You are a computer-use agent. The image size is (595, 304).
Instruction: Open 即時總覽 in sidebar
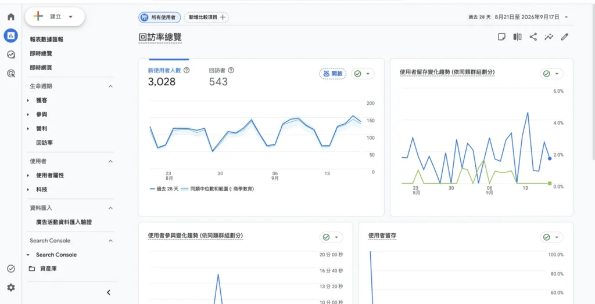click(x=41, y=53)
